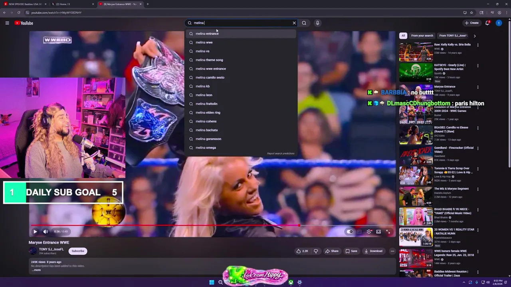Open options for Tommie & Tiarra Scrap video

(478, 169)
